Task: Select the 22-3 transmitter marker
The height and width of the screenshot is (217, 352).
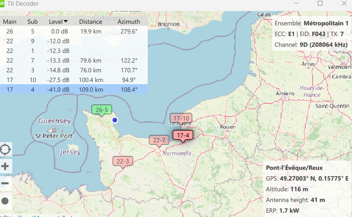Action: tap(123, 162)
